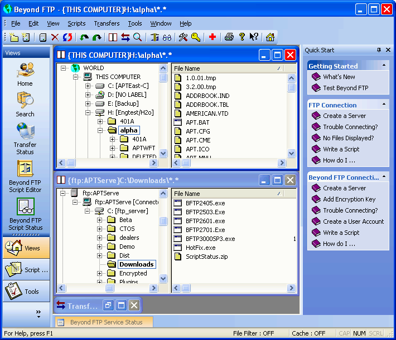Open Beyond FTP Script Status view

point(26,214)
